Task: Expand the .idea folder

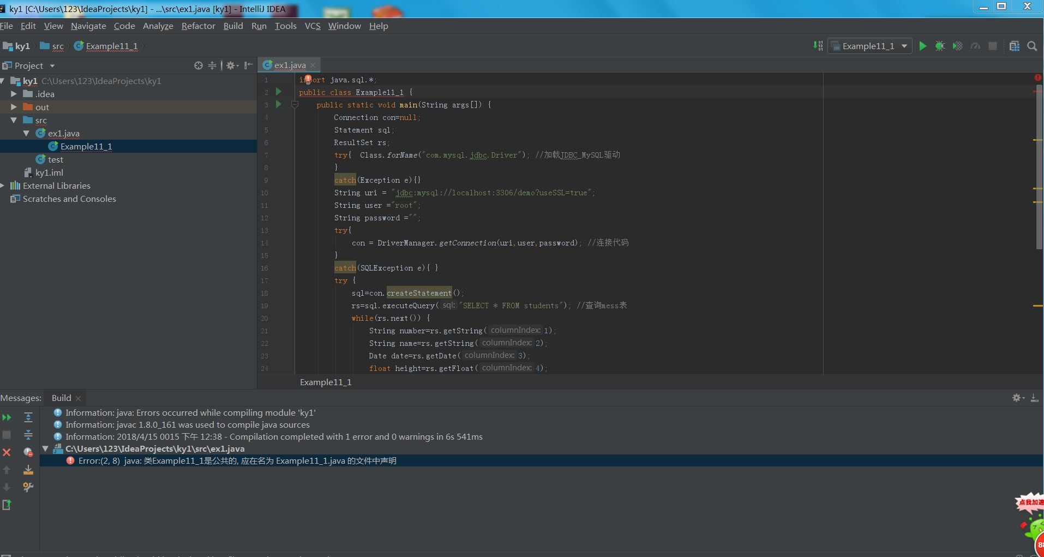Action: coord(14,94)
